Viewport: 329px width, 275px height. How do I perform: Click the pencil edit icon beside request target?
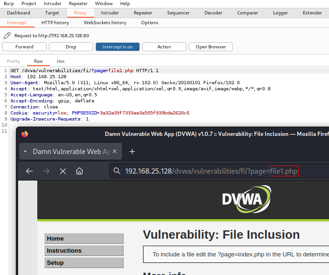tap(7, 36)
